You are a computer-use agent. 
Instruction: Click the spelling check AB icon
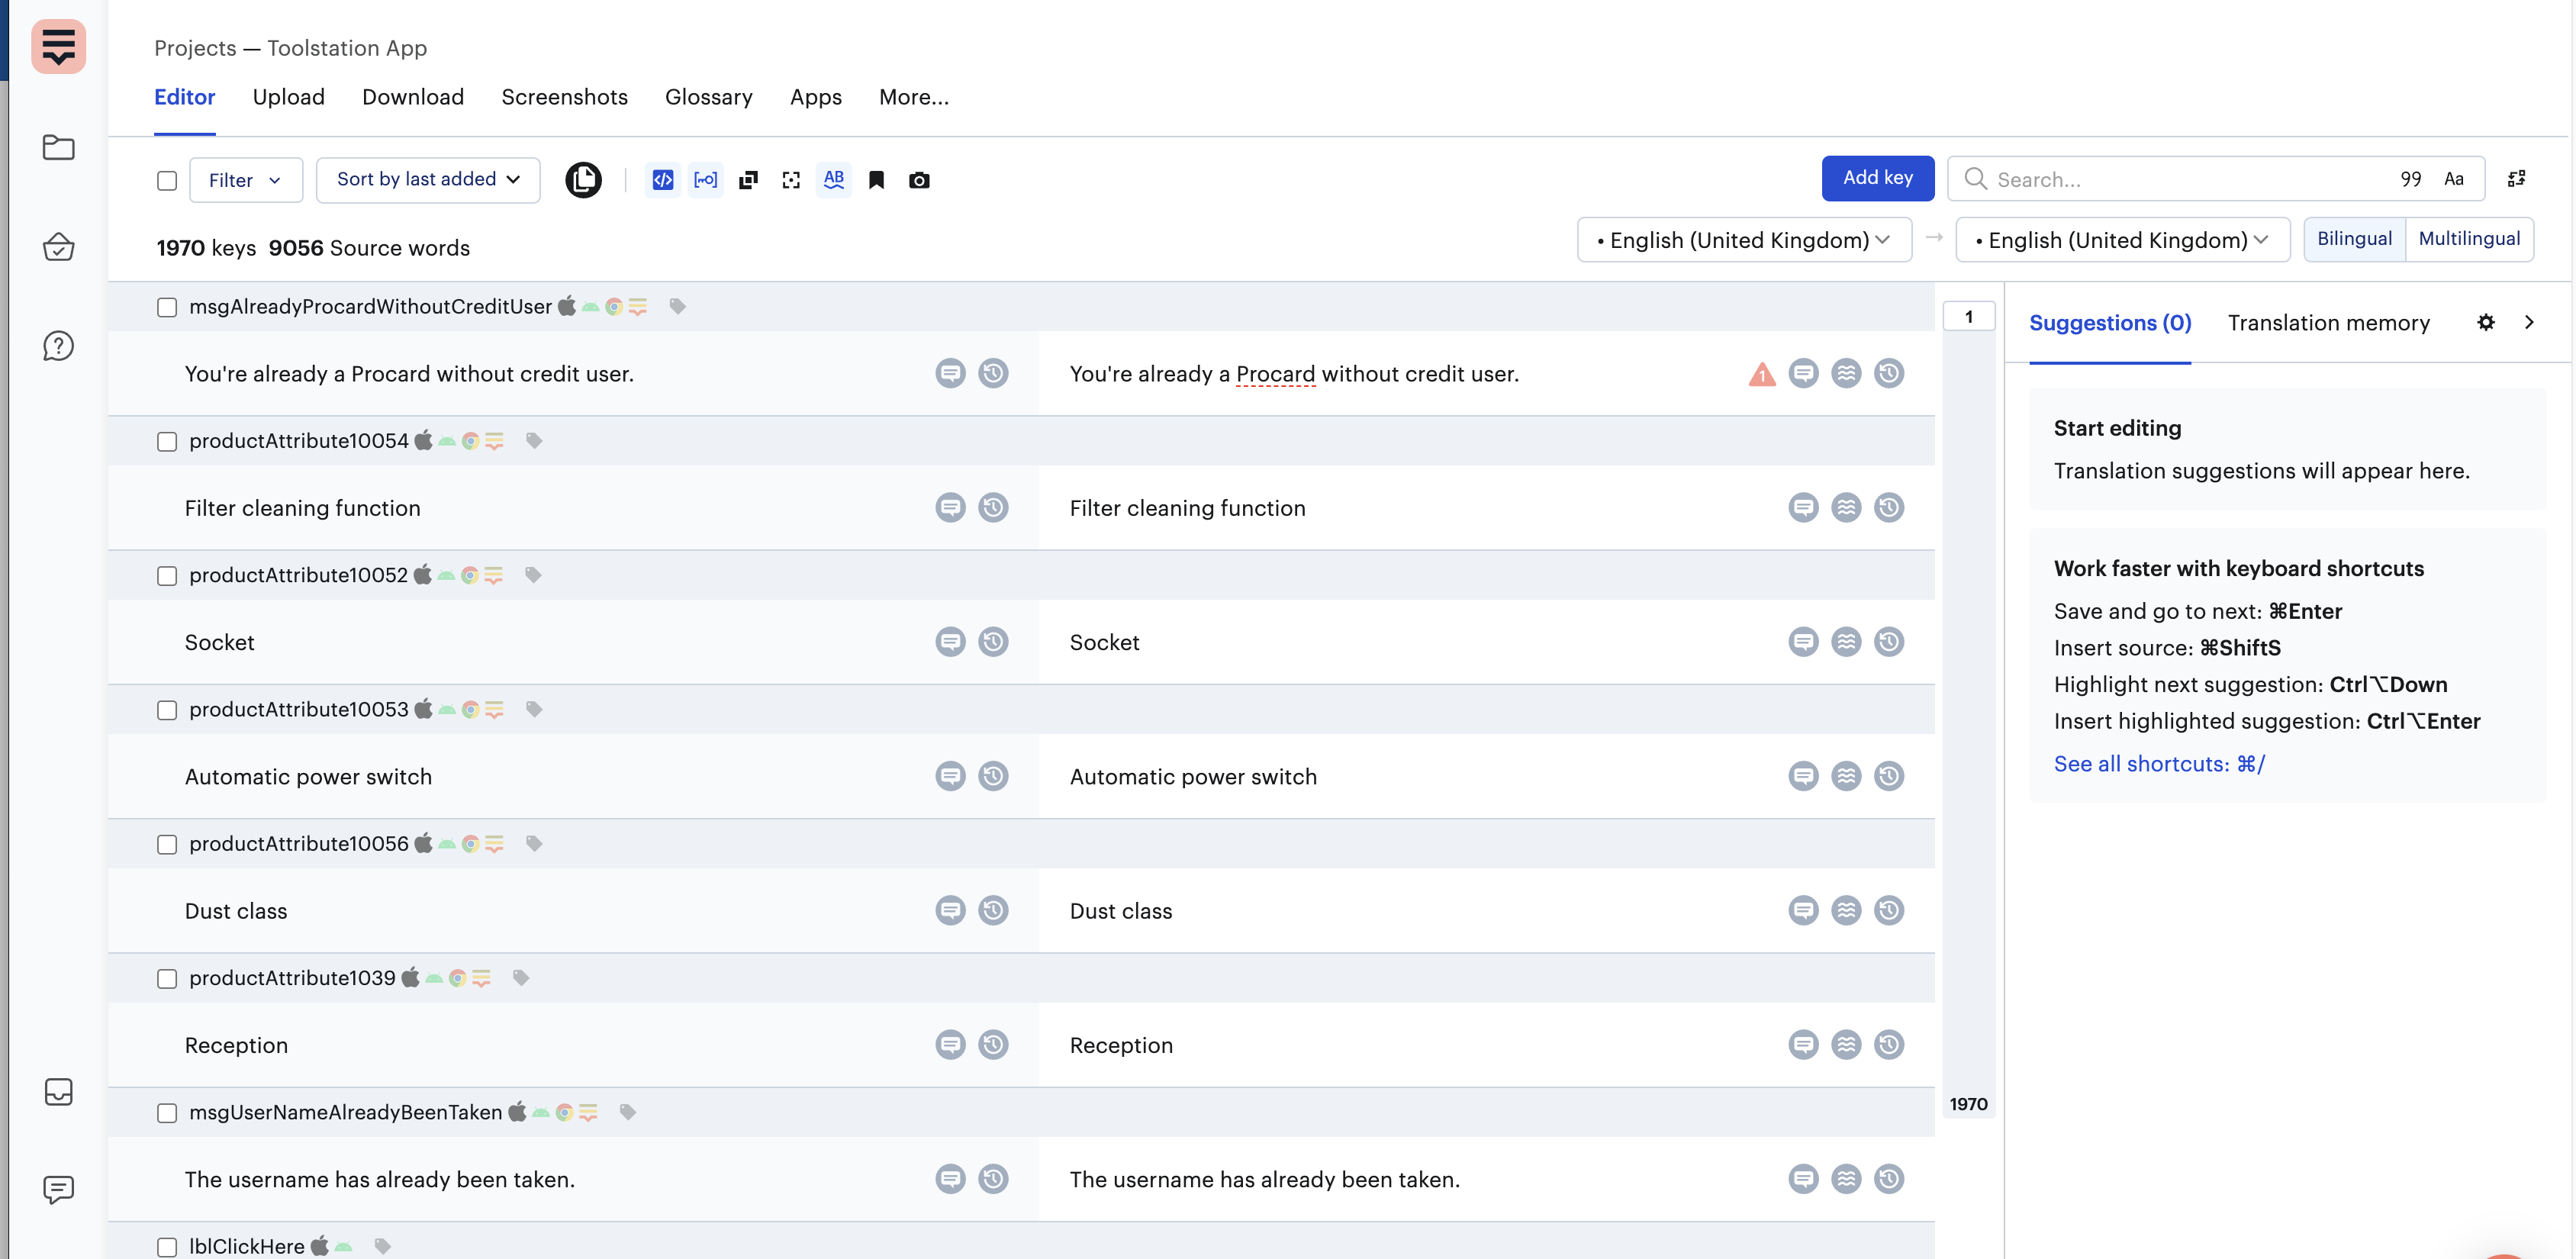coord(833,180)
